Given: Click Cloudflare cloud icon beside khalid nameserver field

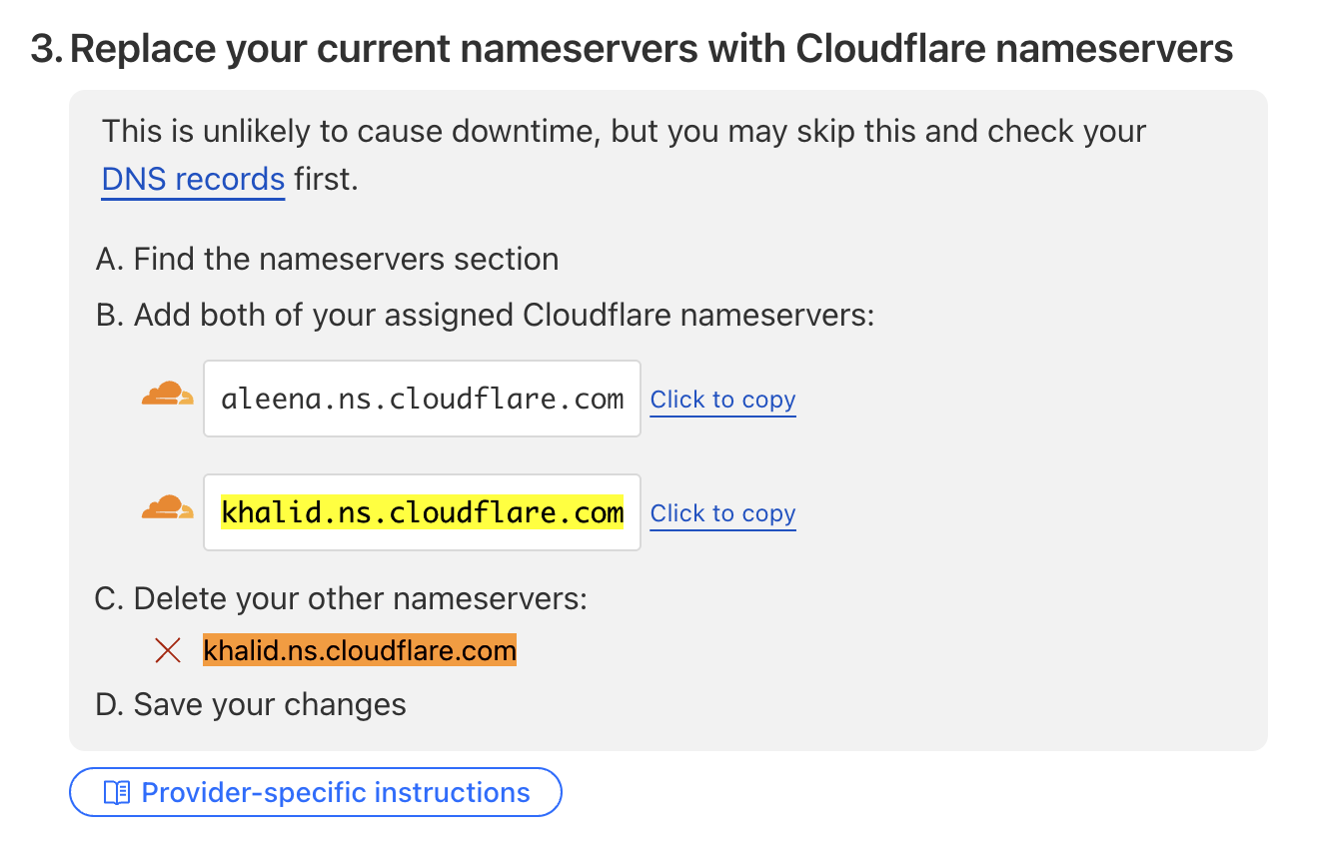Looking at the screenshot, I should pos(167,508).
